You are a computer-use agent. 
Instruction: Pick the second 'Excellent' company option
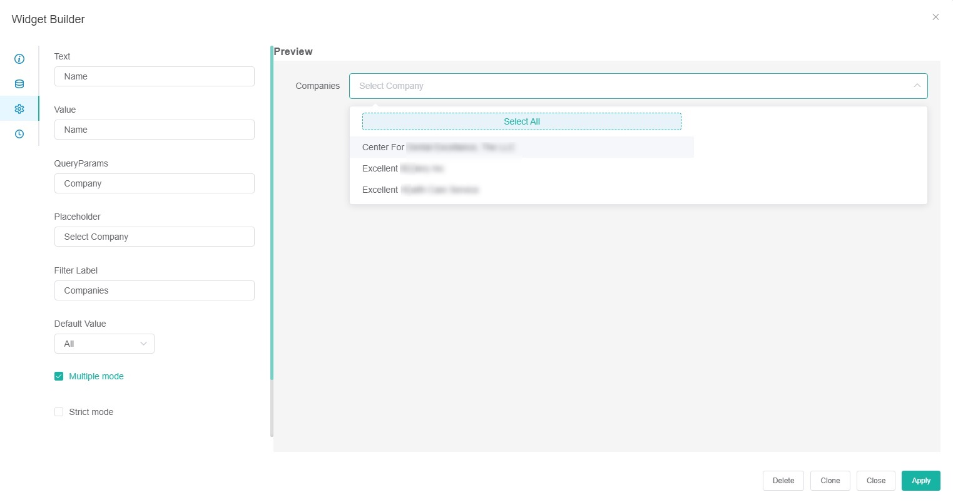click(x=420, y=190)
